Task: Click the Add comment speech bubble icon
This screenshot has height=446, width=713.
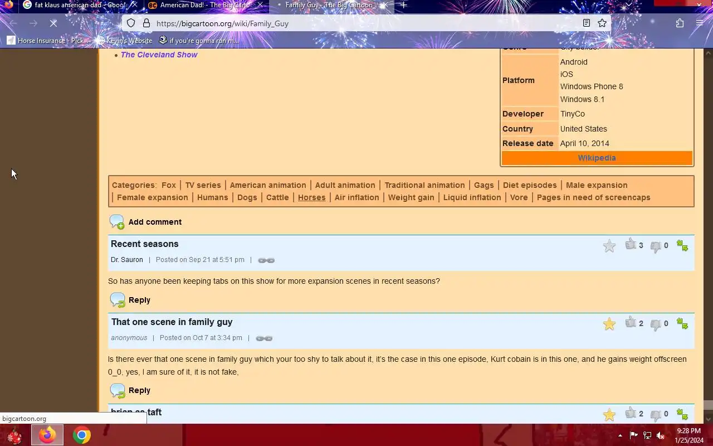Action: pos(117,222)
